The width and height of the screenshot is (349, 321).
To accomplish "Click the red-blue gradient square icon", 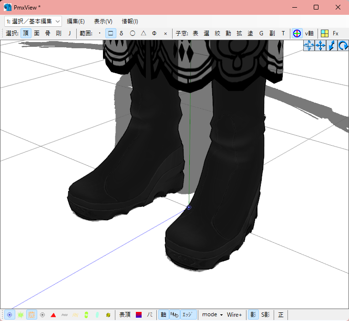I will [139, 315].
